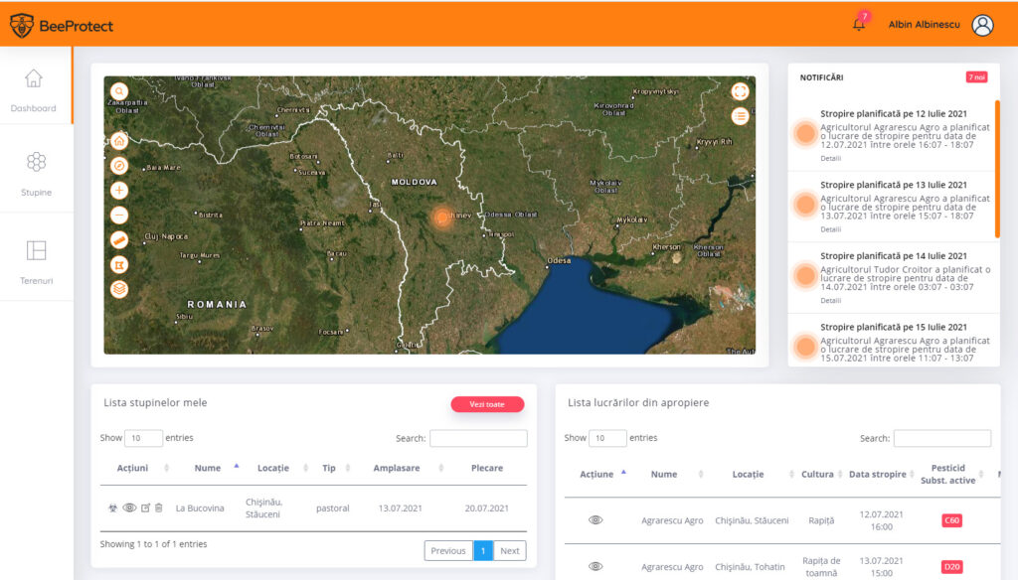This screenshot has width=1018, height=580.
Task: Click the Albin Albinescu user name
Action: click(924, 25)
